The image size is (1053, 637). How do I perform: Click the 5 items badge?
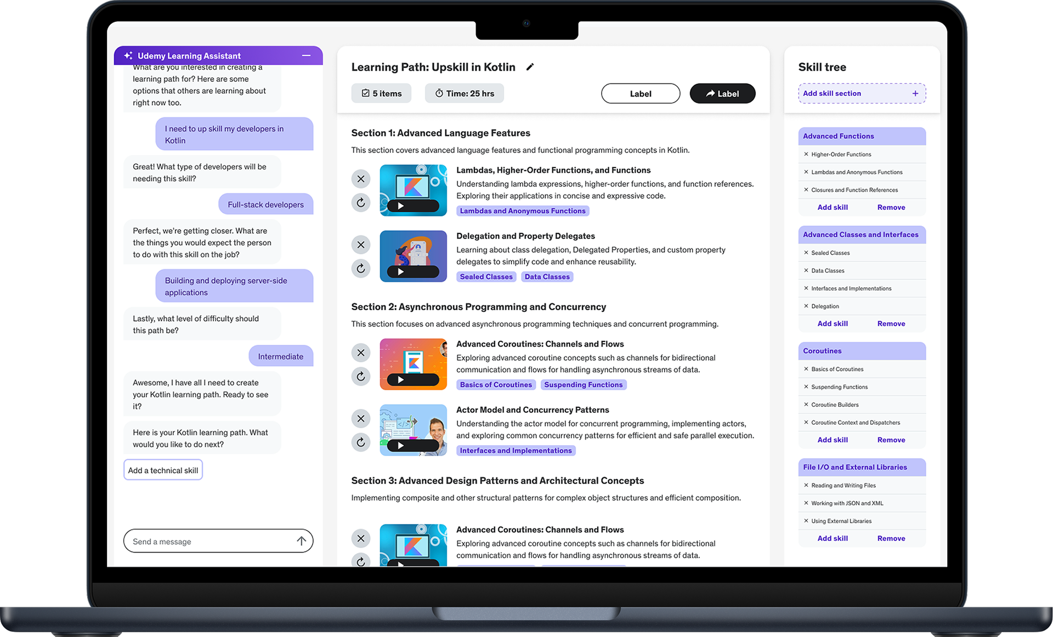[x=382, y=93]
